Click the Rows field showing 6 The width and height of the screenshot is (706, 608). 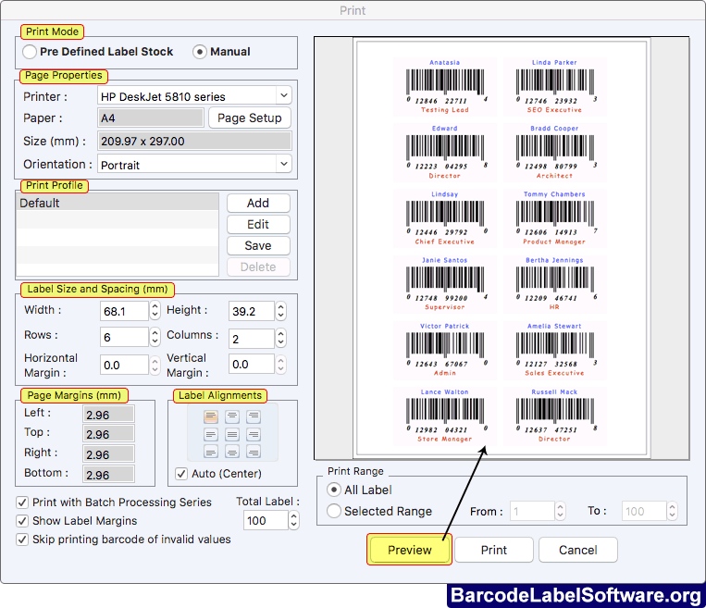tap(124, 337)
